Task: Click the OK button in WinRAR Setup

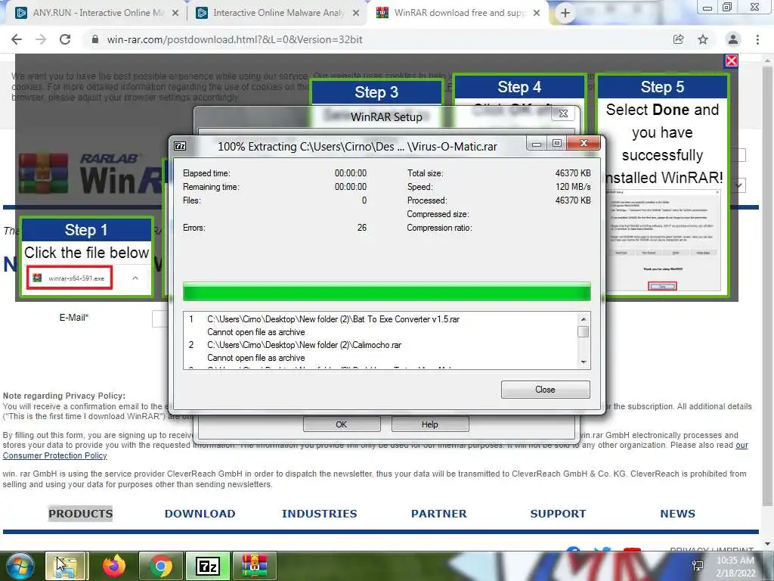Action: click(x=342, y=424)
